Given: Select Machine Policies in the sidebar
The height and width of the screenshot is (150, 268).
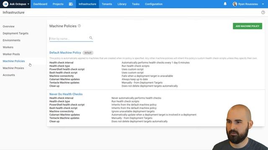Looking at the screenshot, I should [14, 61].
